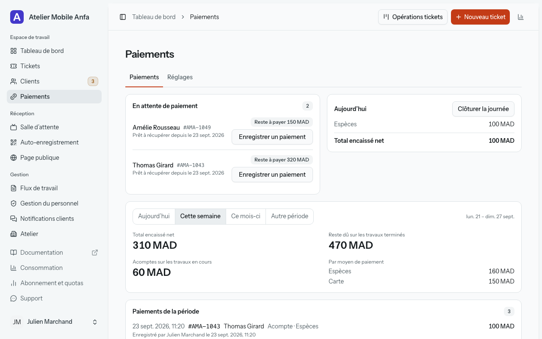Click the Support speech bubble icon
Image resolution: width=542 pixels, height=339 pixels.
pos(14,298)
